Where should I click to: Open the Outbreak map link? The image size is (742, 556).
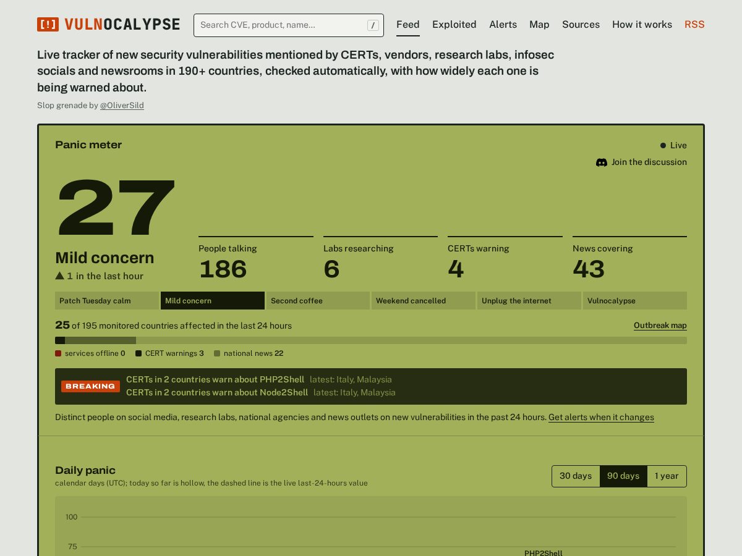point(660,326)
